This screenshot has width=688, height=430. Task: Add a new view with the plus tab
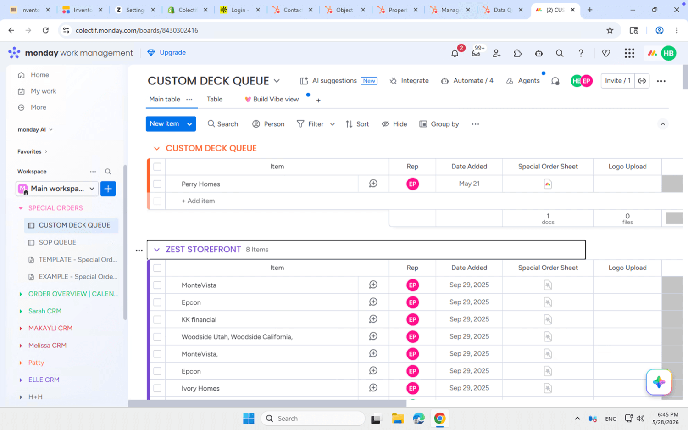[318, 100]
